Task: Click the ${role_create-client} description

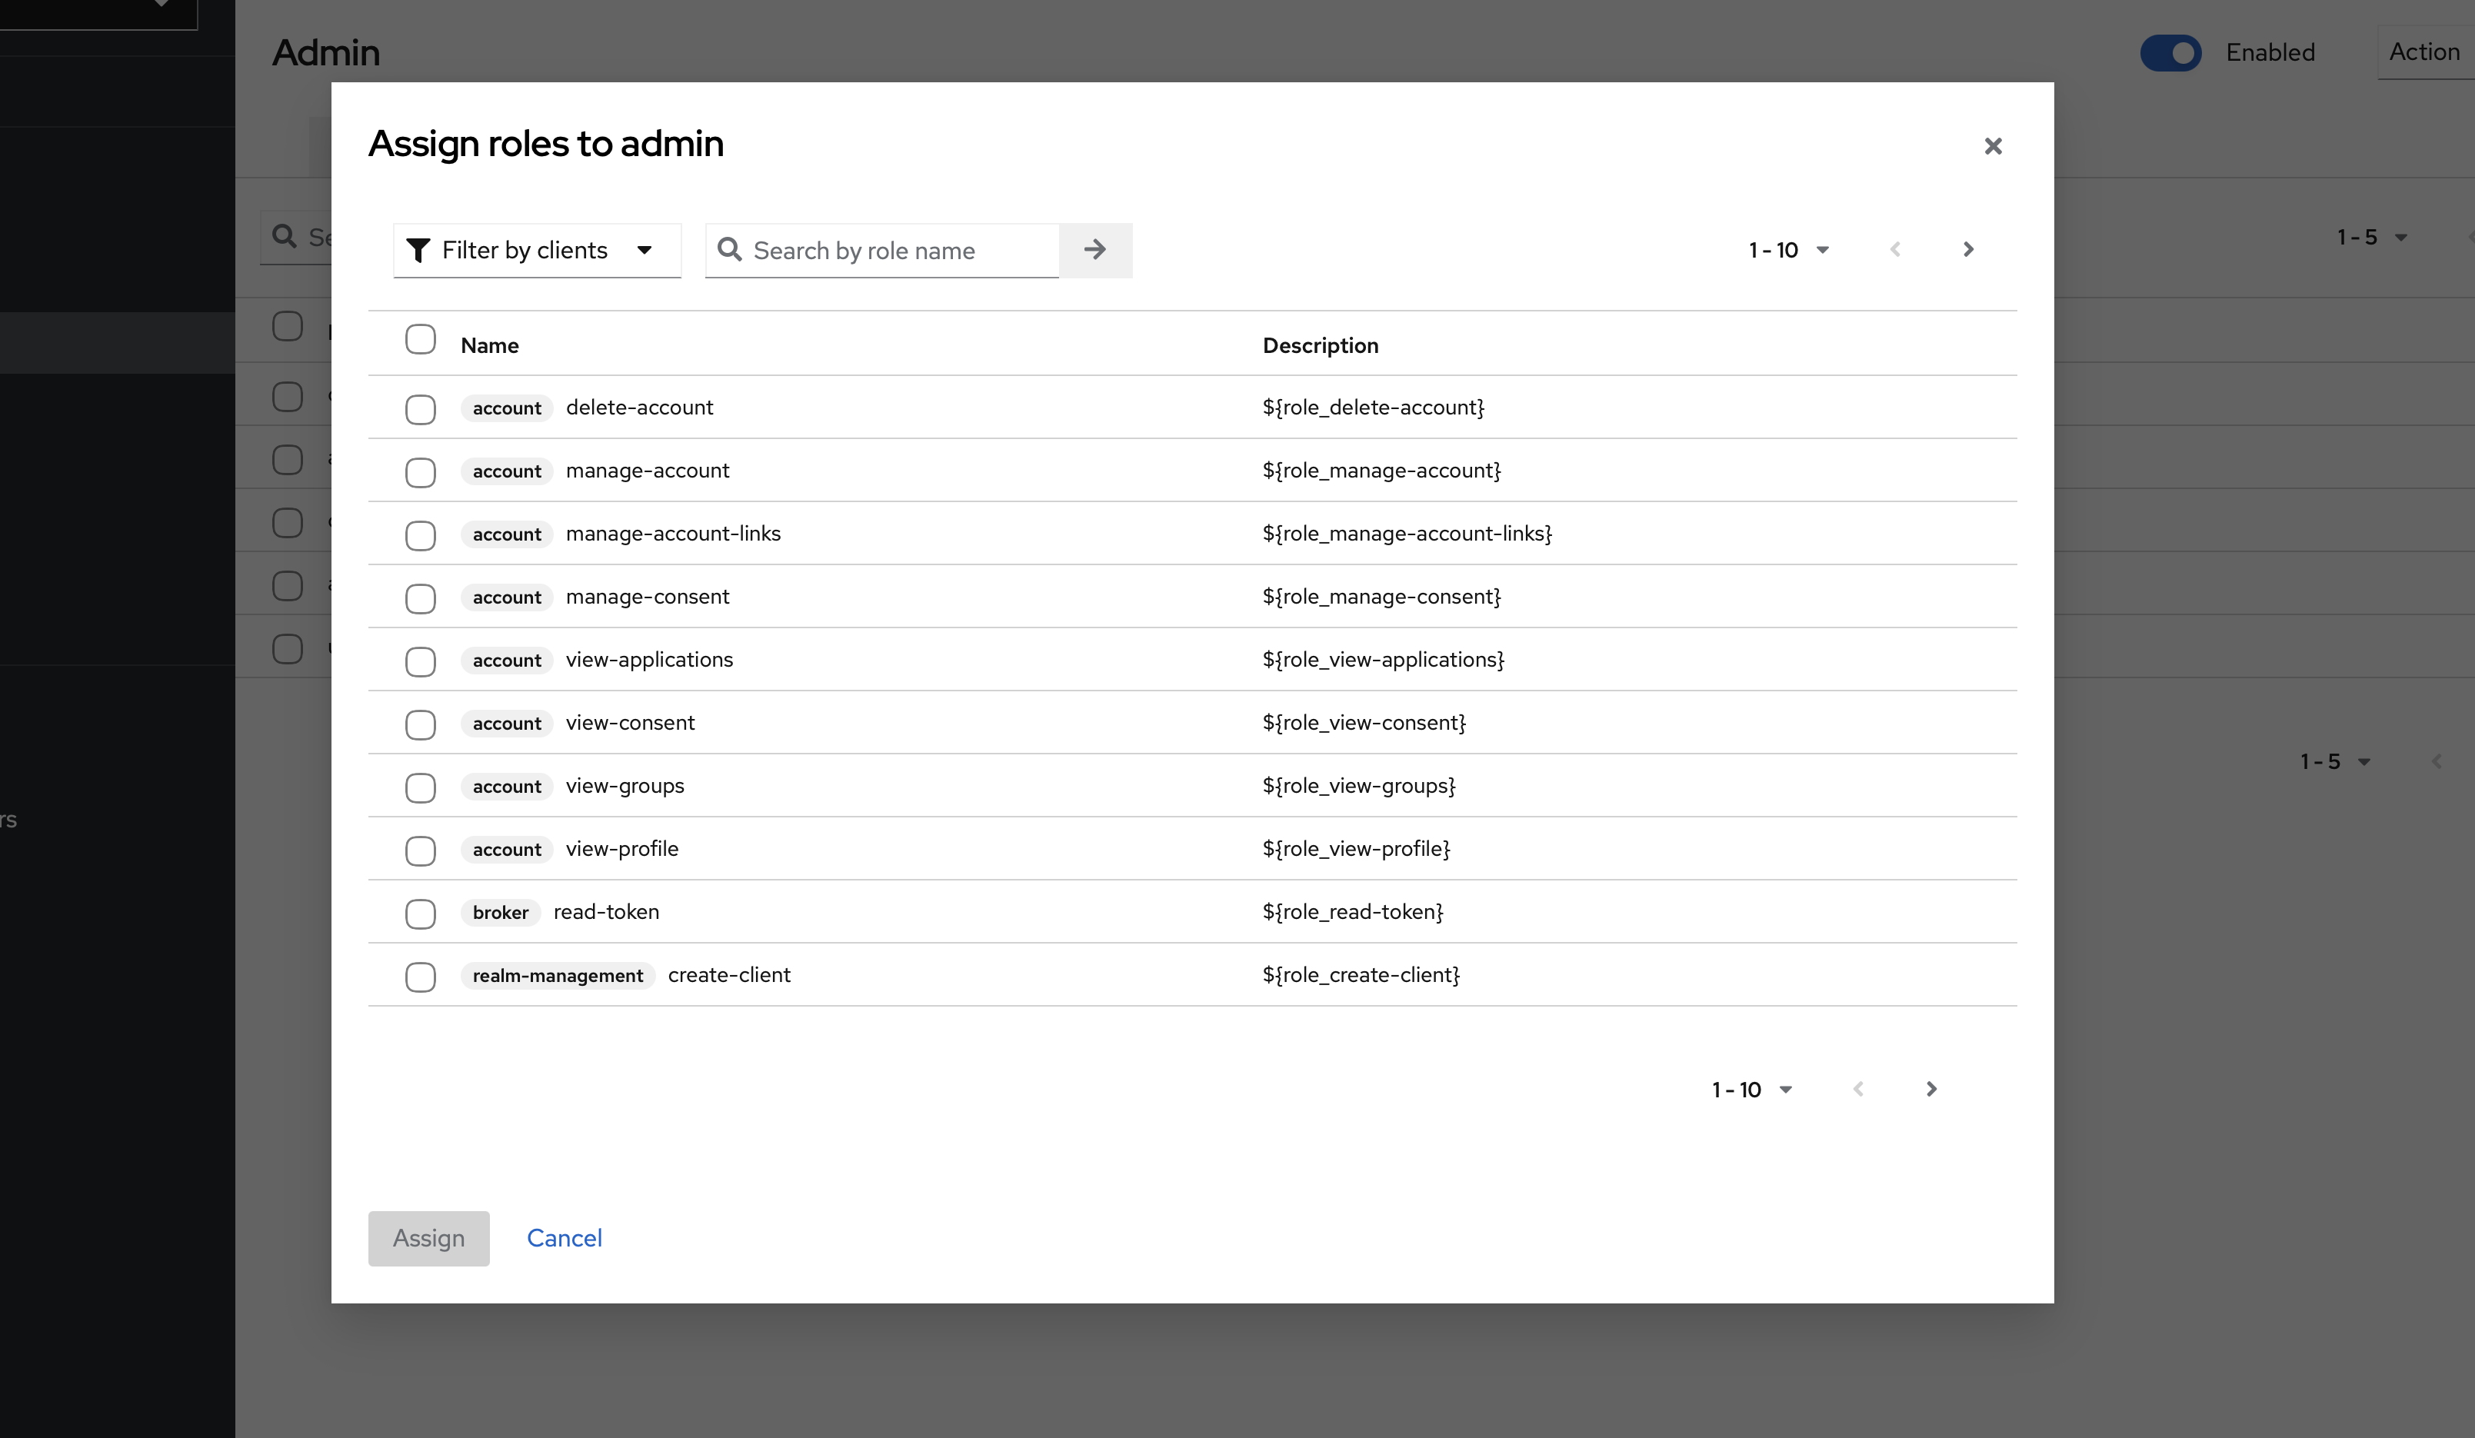Action: click(x=1361, y=974)
